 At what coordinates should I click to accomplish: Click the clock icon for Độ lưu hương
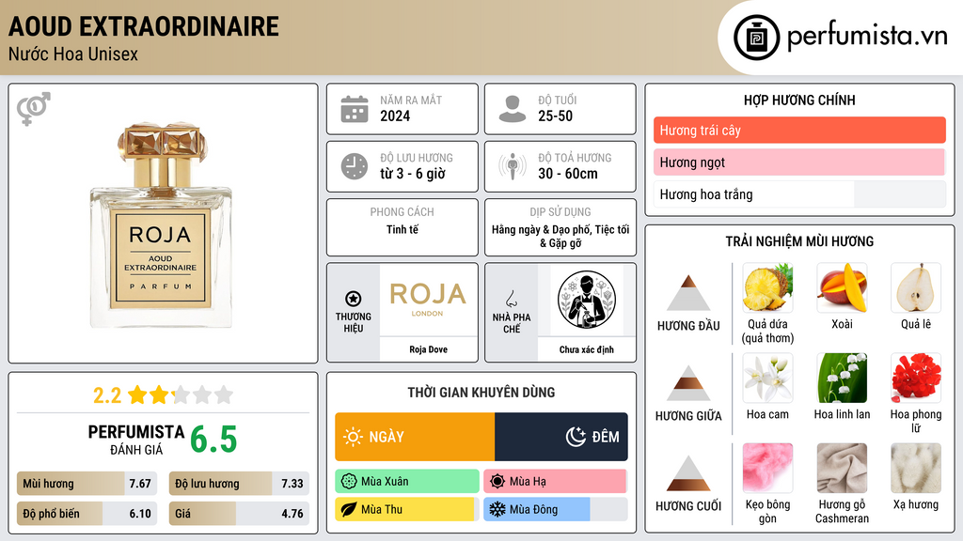(x=355, y=166)
